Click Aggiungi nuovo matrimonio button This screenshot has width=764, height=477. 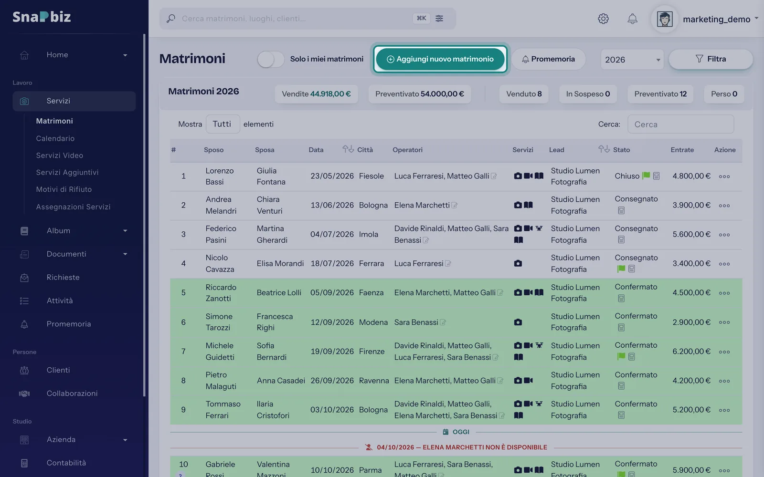point(440,59)
